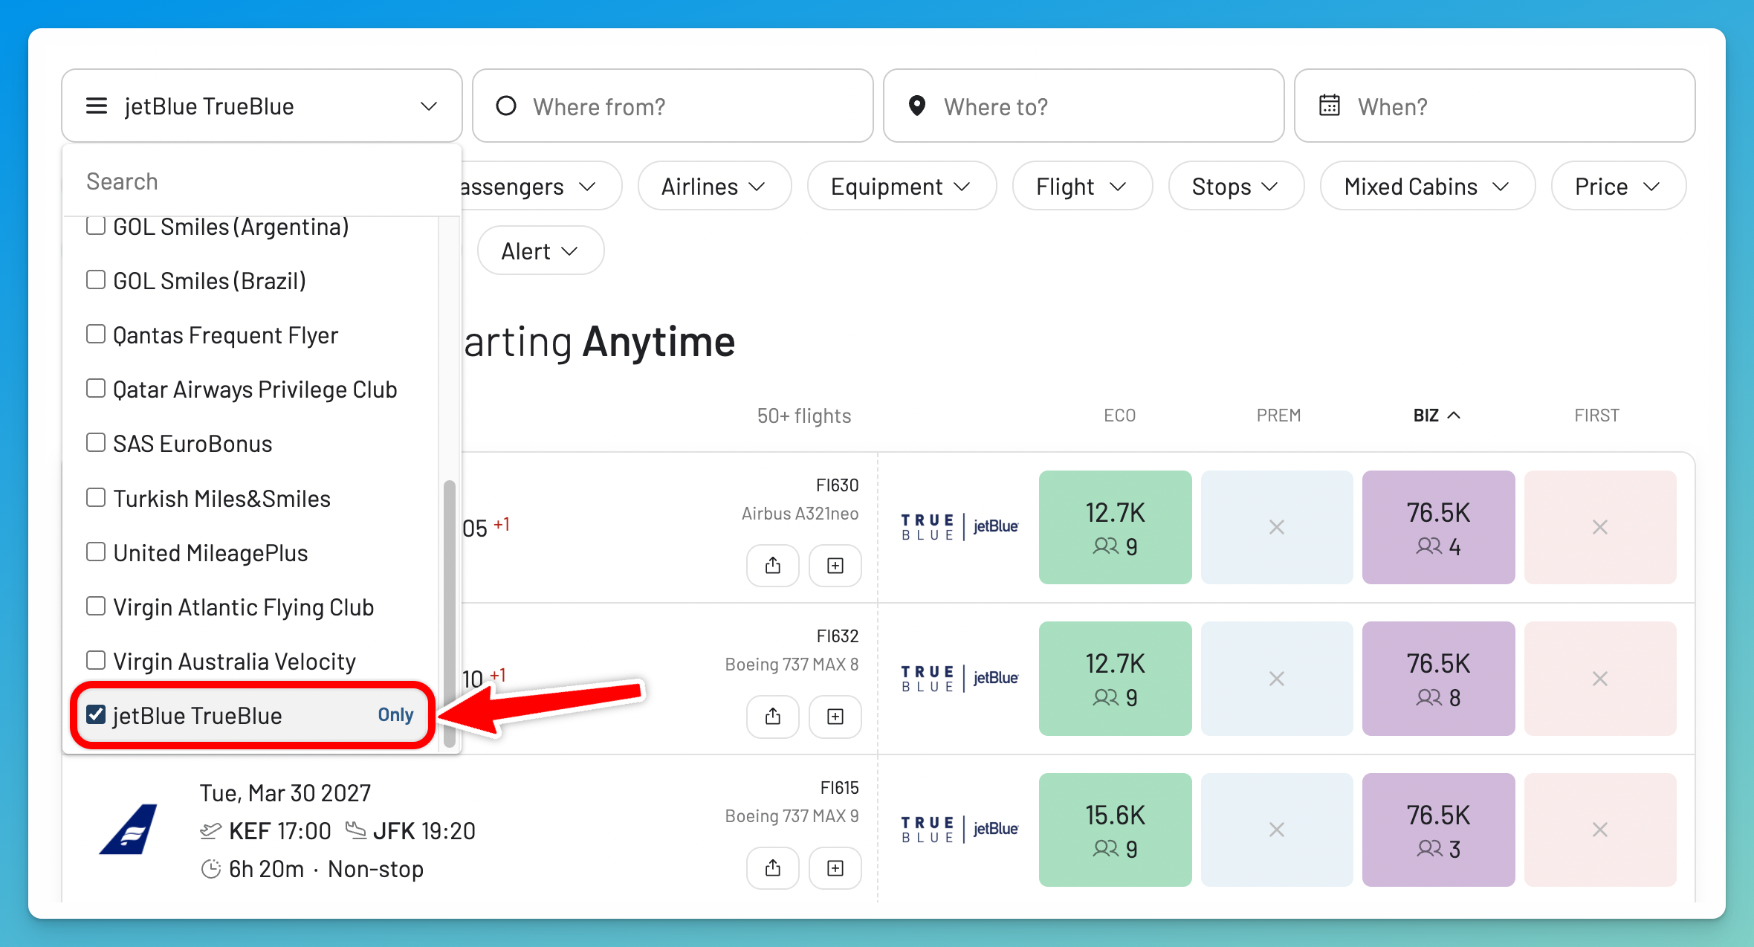Share flight FI630
This screenshot has height=947, width=1754.
pos(773,566)
